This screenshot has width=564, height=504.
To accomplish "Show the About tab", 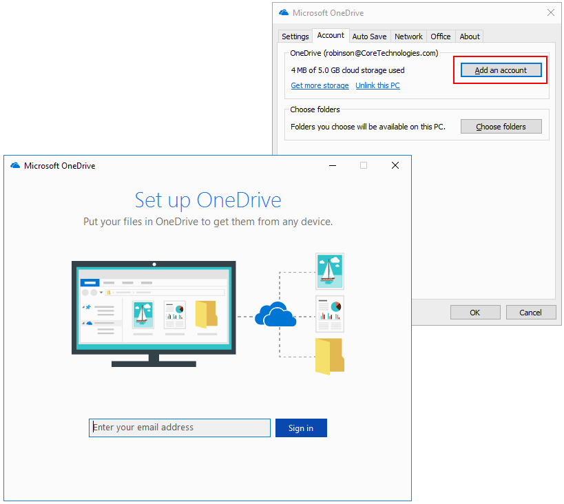I will click(470, 36).
